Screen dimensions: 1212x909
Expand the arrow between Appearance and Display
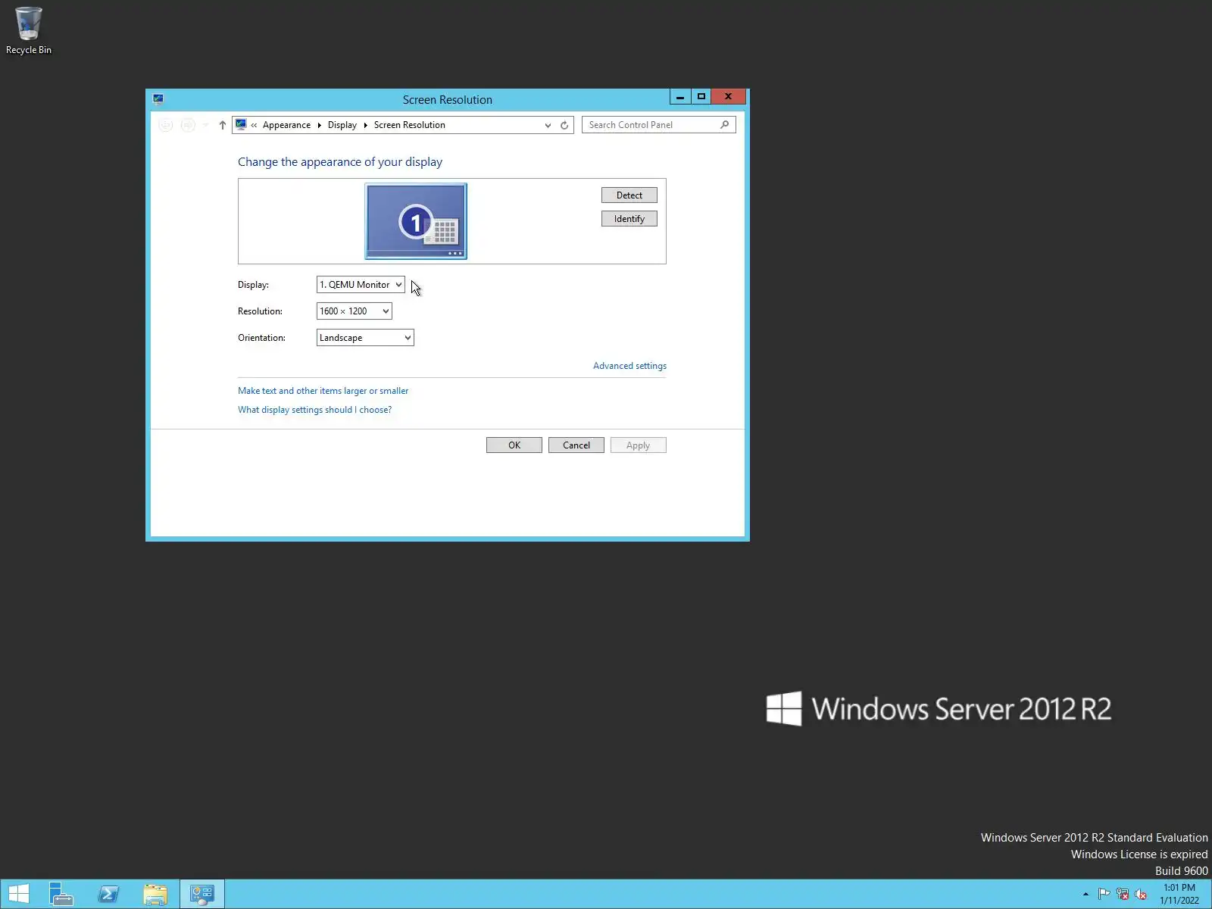coord(319,125)
